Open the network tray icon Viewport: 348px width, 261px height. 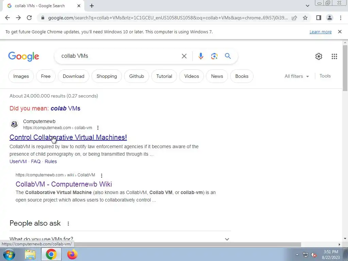306,255
